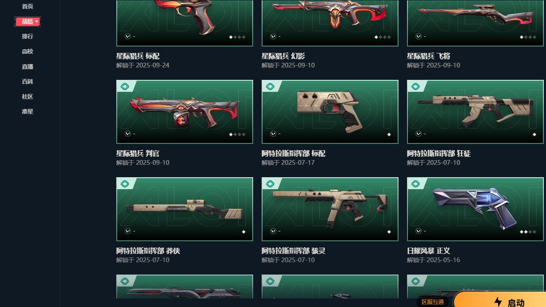
Task: Click the currency icon on 星际猎兵 标配 card
Action: (127, 36)
